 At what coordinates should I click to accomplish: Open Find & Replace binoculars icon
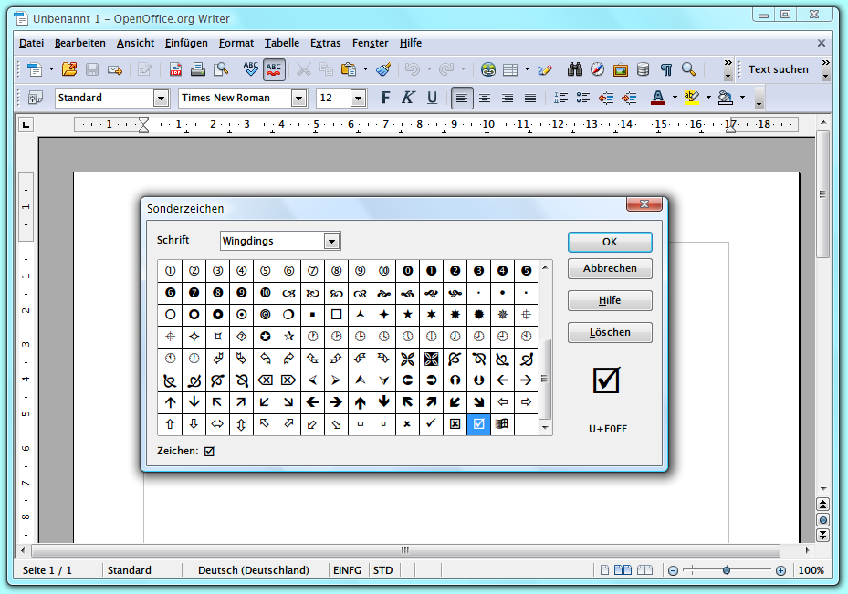pos(574,69)
